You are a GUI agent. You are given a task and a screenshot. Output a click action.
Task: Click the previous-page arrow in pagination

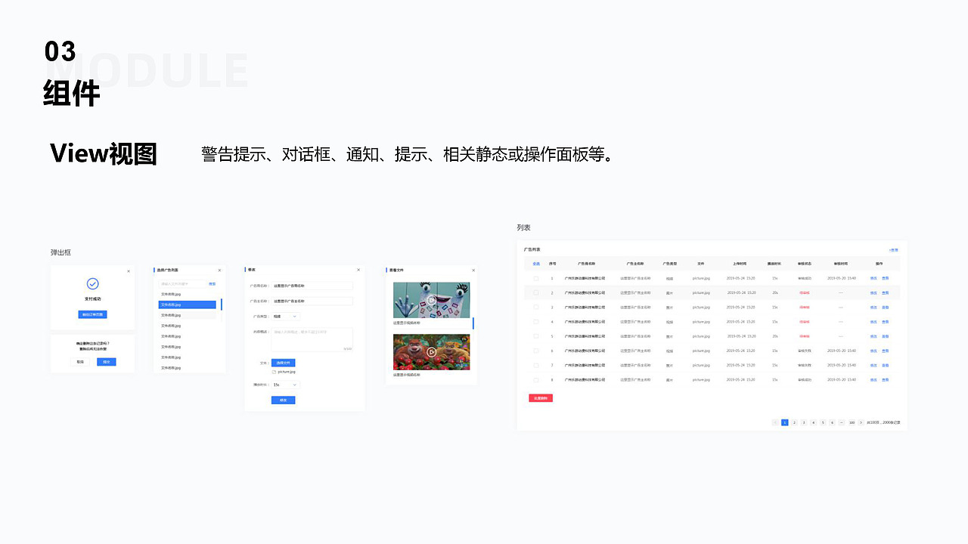(x=775, y=422)
